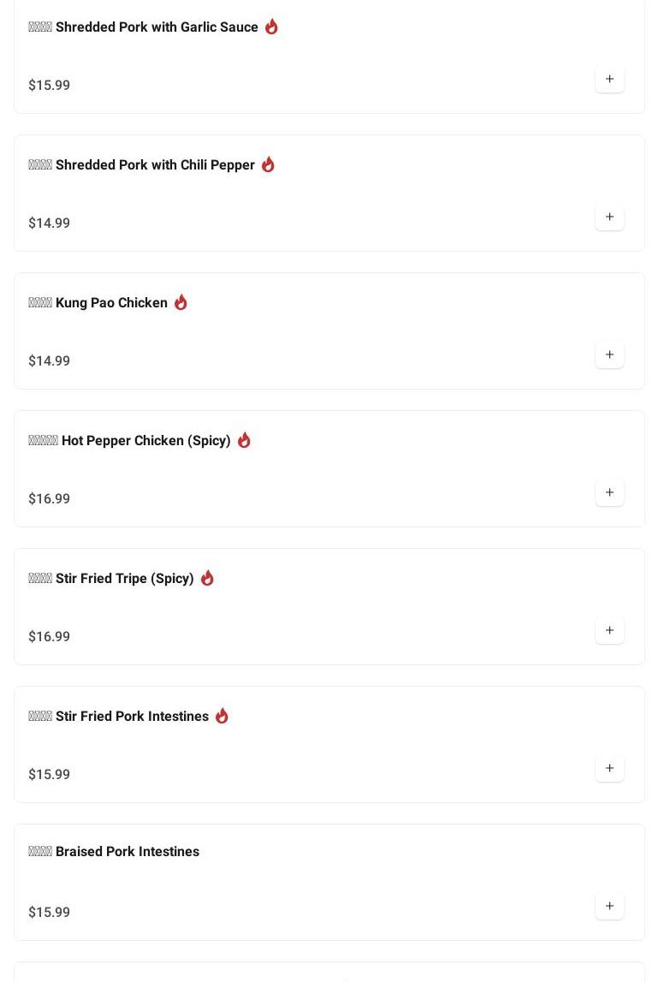Open Stir Fried Tripe (Spicy) item
659x982 pixels.
[124, 579]
